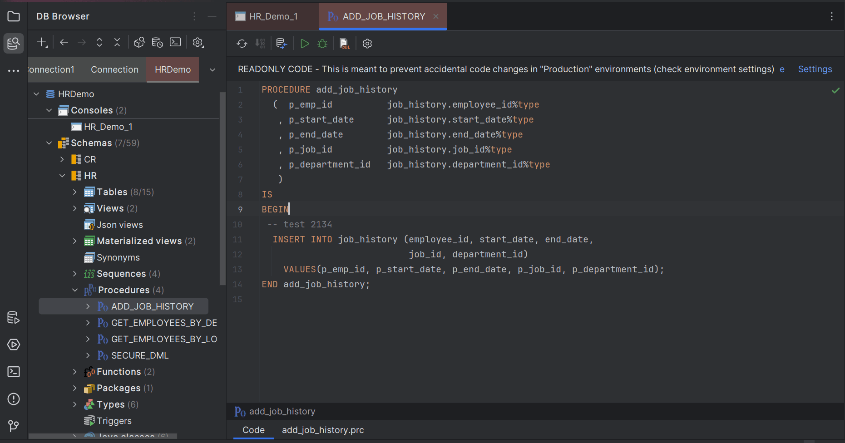Click the save to database icon
This screenshot has width=845, height=443.
282,44
